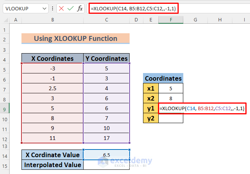Click the three-dot formula bar resize handle
The image size is (250, 174).
pyautogui.click(x=53, y=8)
